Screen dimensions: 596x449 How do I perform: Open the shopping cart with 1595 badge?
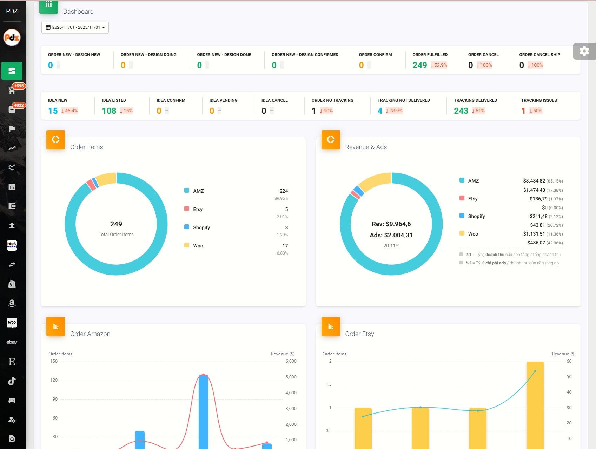pos(12,91)
